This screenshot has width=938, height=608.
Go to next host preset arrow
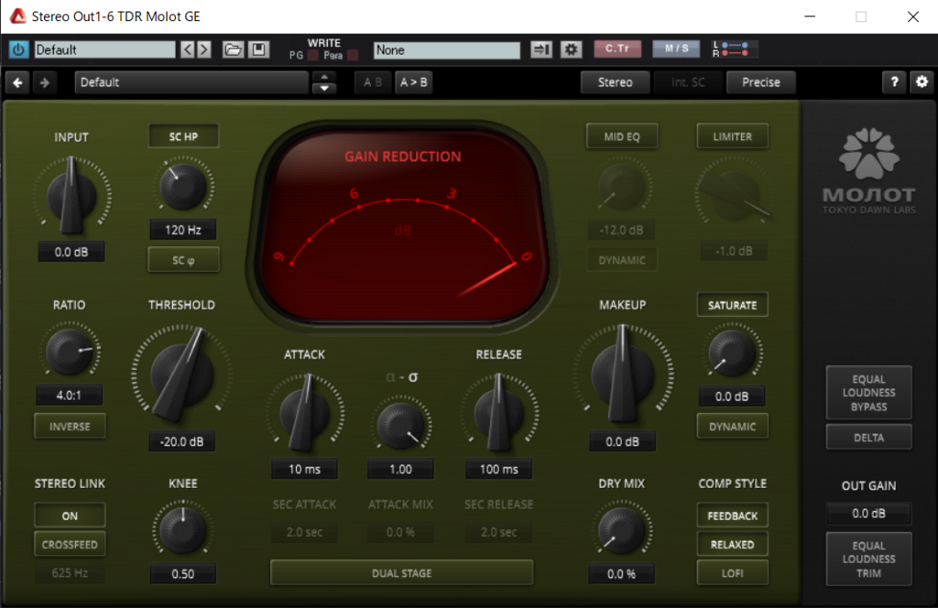click(x=204, y=49)
